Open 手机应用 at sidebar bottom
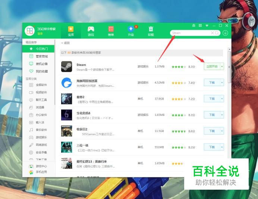This screenshot has width=258, height=199. pyautogui.click(x=38, y=172)
